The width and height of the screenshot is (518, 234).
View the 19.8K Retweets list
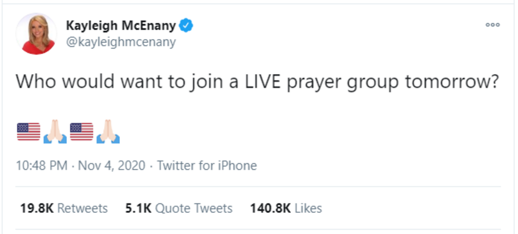click(63, 208)
